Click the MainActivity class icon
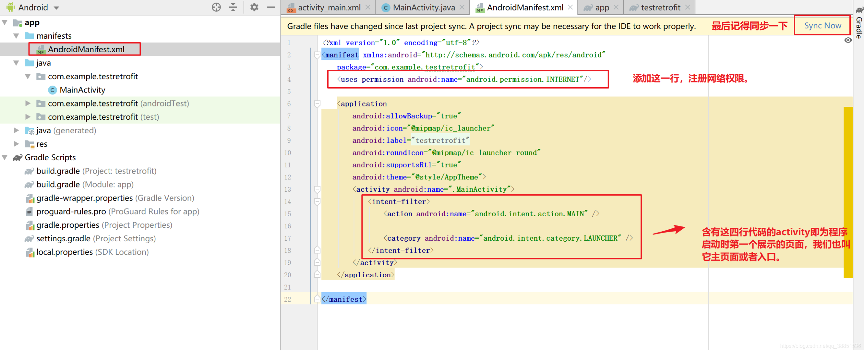The image size is (864, 352). [52, 90]
